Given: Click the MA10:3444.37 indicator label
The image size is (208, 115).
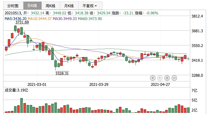Looking at the screenshot, I should point(40,18).
